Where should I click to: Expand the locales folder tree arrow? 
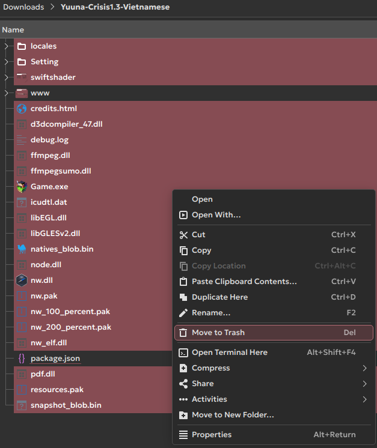[6, 46]
